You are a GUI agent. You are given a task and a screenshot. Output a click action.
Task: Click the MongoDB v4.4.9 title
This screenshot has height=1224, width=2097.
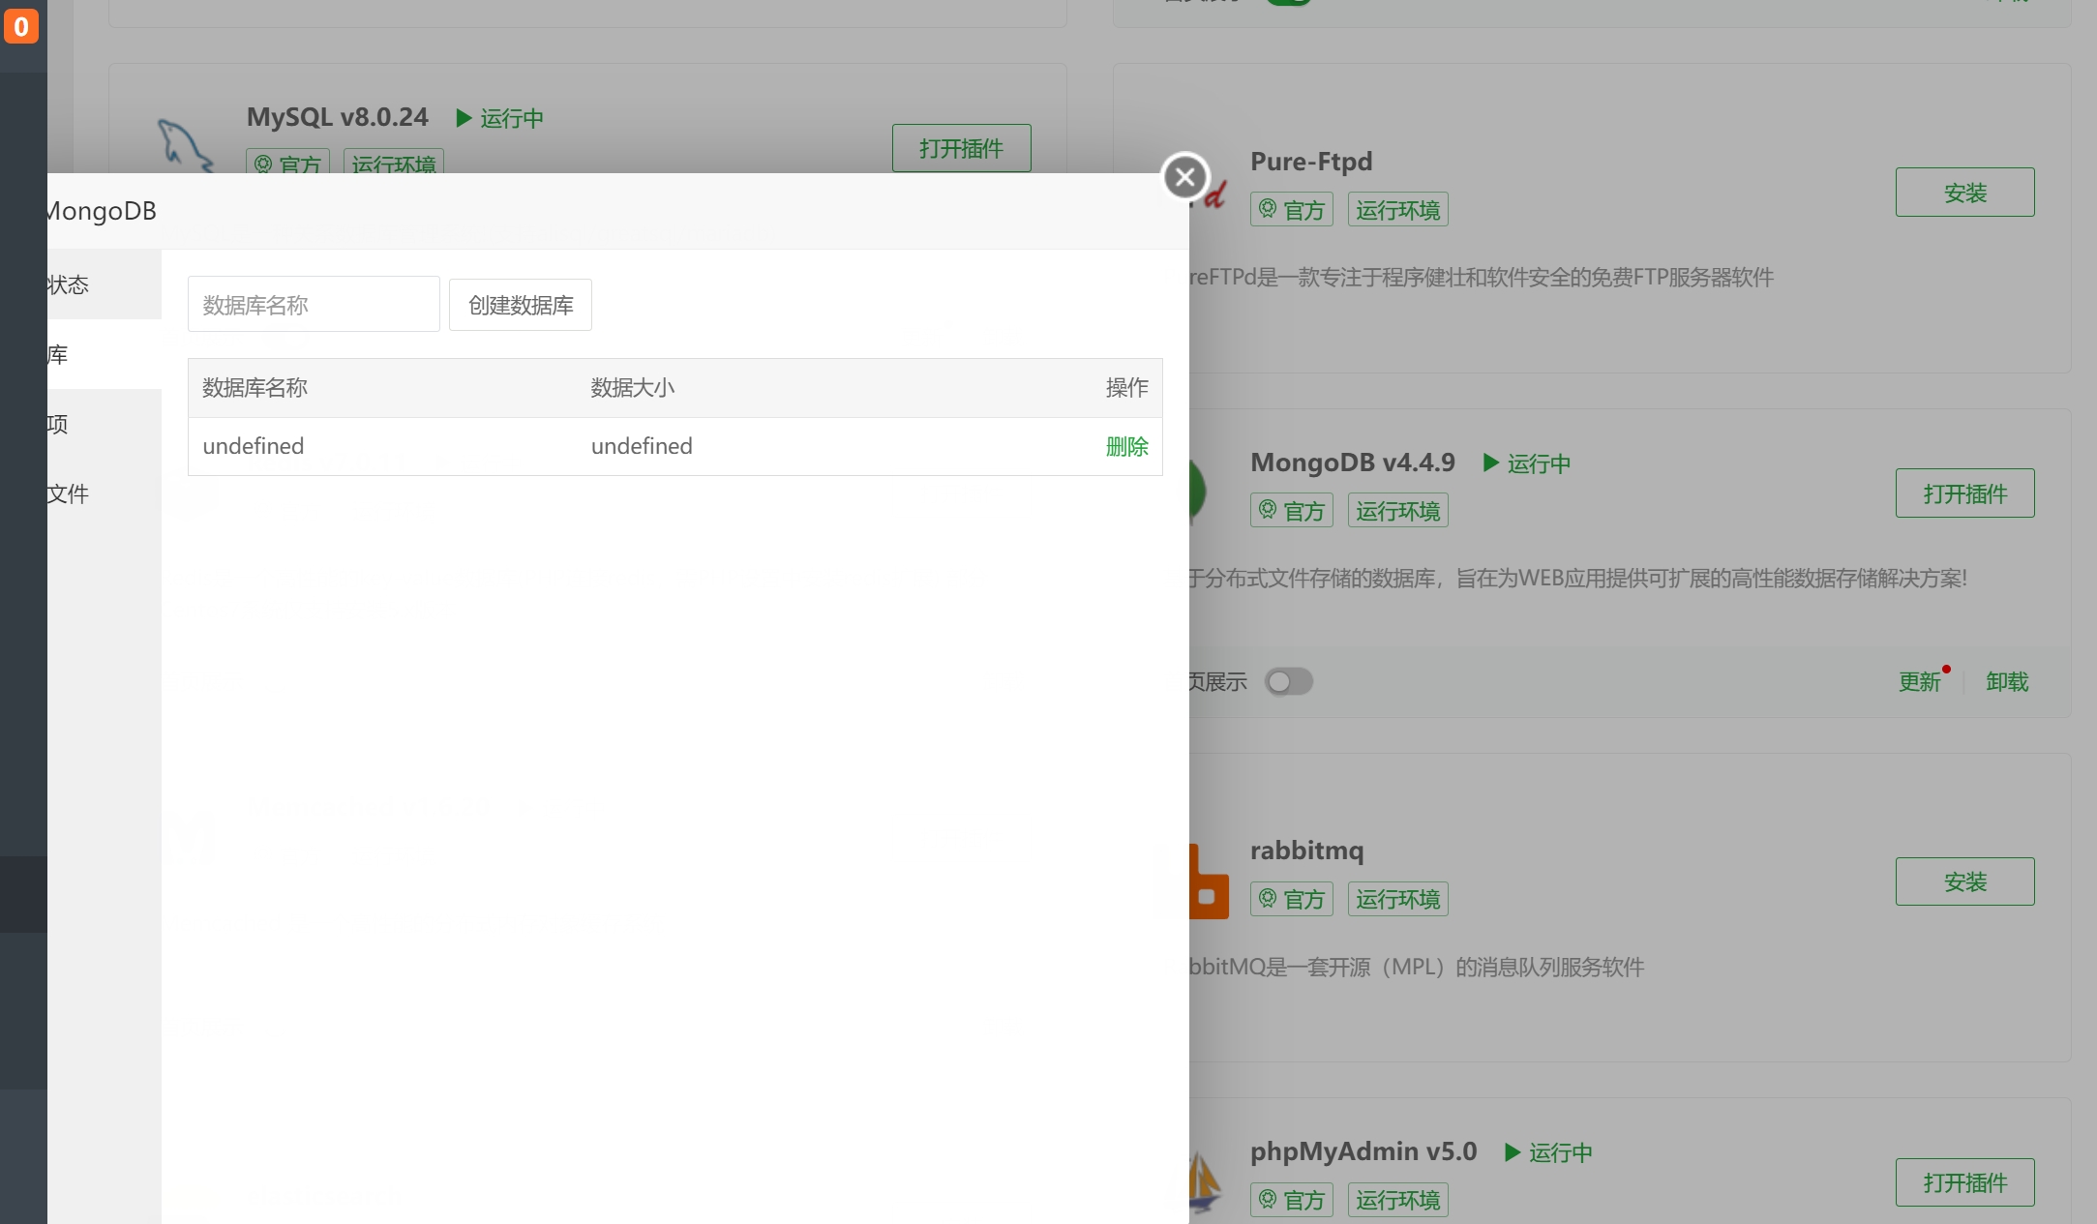[x=1353, y=463]
